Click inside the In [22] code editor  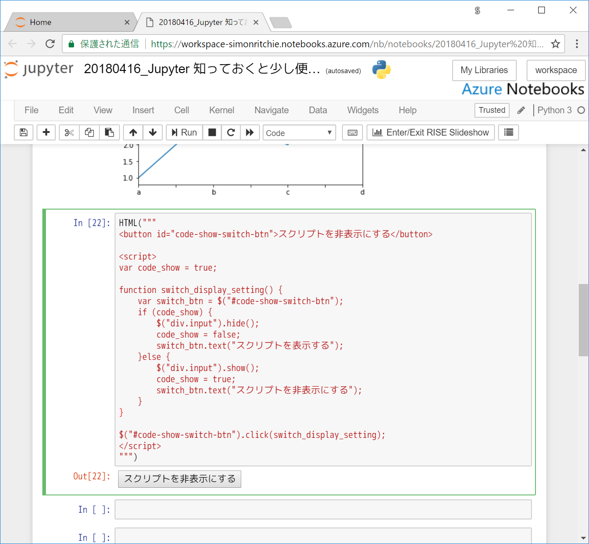(x=323, y=339)
